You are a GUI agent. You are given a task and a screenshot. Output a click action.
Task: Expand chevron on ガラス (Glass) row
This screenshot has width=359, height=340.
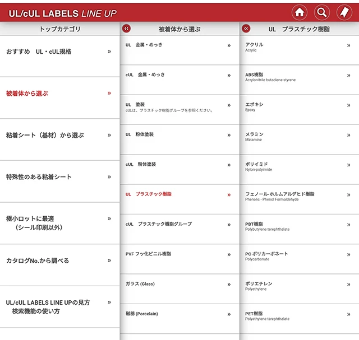(x=229, y=285)
